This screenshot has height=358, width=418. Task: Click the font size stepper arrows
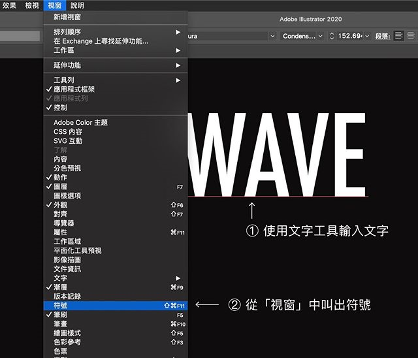point(332,36)
